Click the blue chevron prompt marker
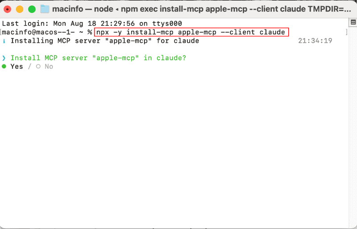Screen dimensions: 357x229 coord(4,58)
